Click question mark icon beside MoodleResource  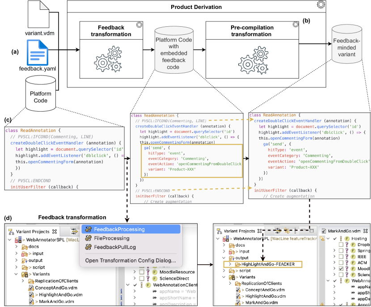[x=148, y=272]
